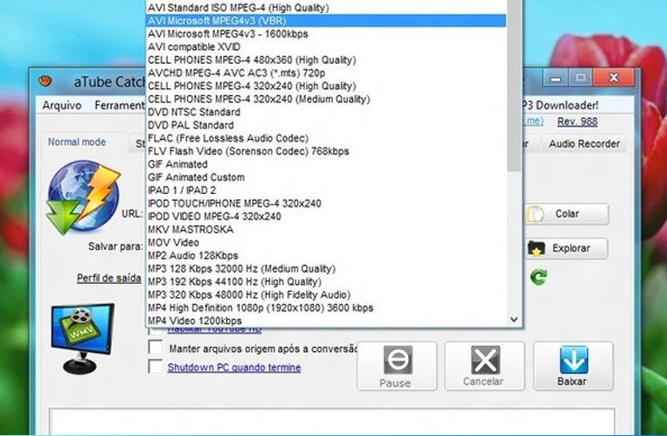Click the green refresh arrow icon
The height and width of the screenshot is (436, 667).
point(538,277)
